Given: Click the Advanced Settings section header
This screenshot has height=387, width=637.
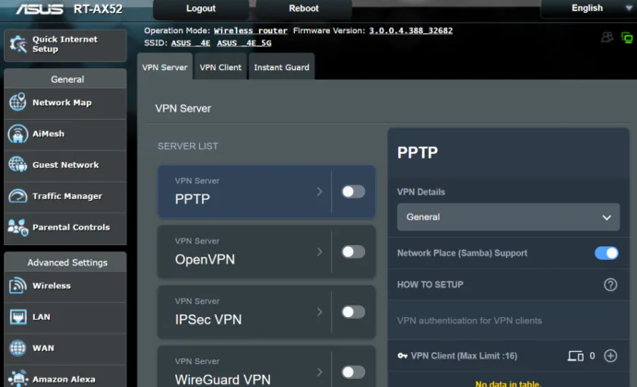Looking at the screenshot, I should click(67, 263).
